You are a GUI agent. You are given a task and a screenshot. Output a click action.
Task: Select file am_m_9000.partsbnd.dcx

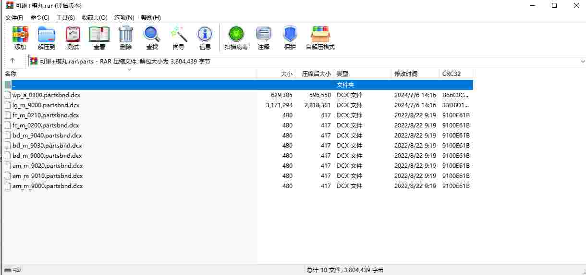point(48,186)
